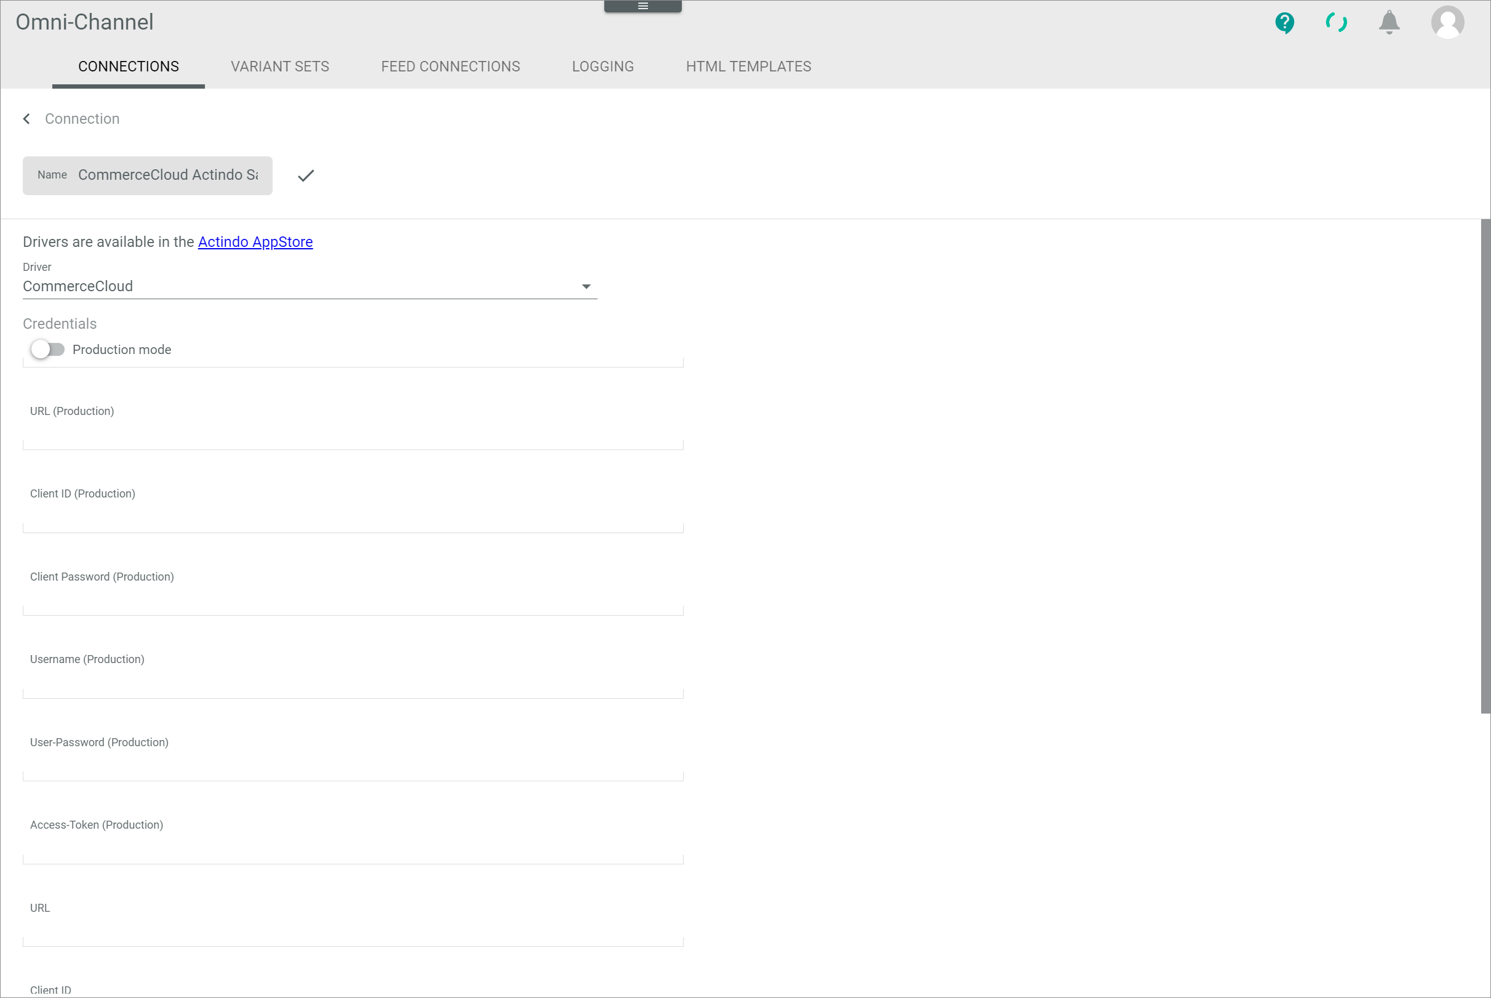Viewport: 1491px width, 998px height.
Task: Open the HTML Templates tab
Action: click(x=748, y=66)
